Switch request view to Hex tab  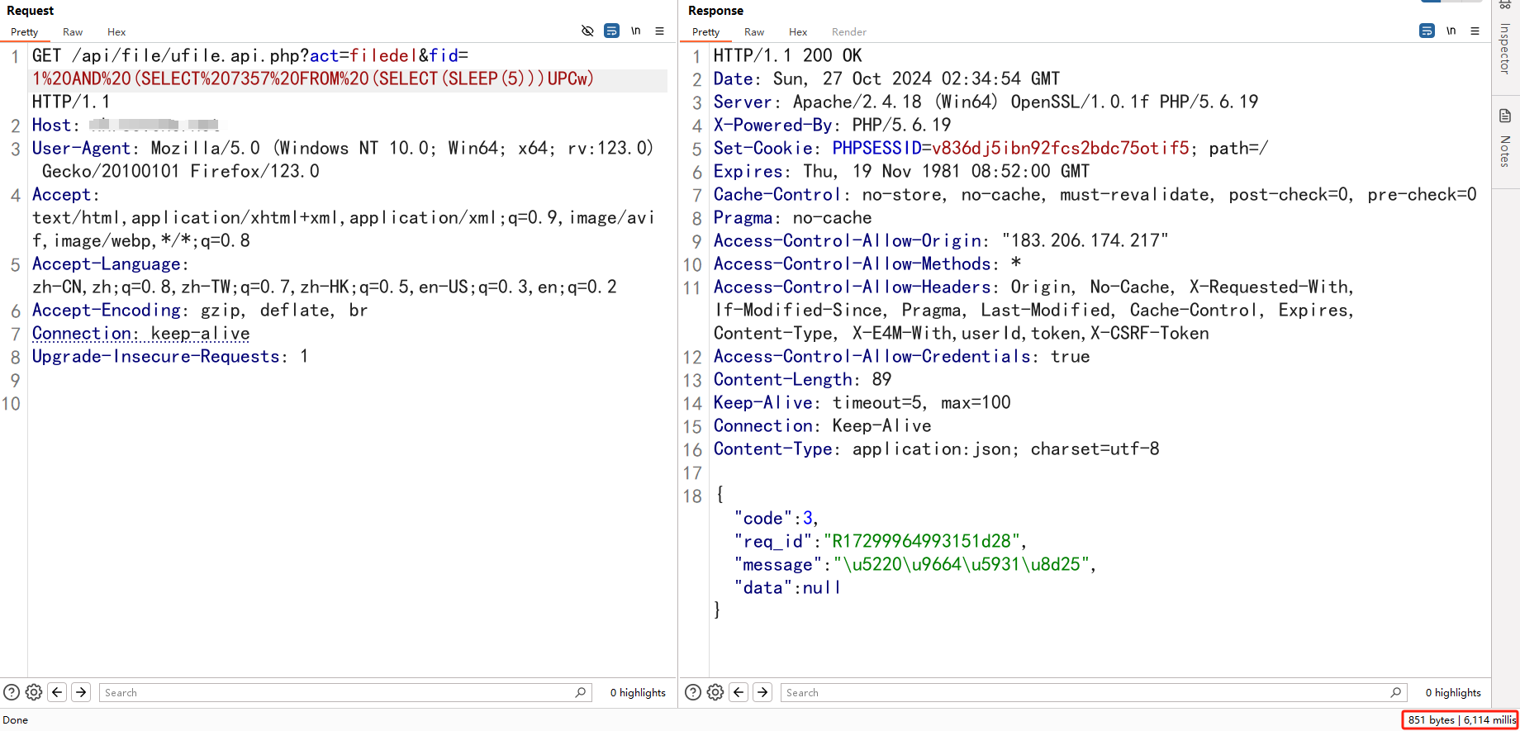coord(116,32)
